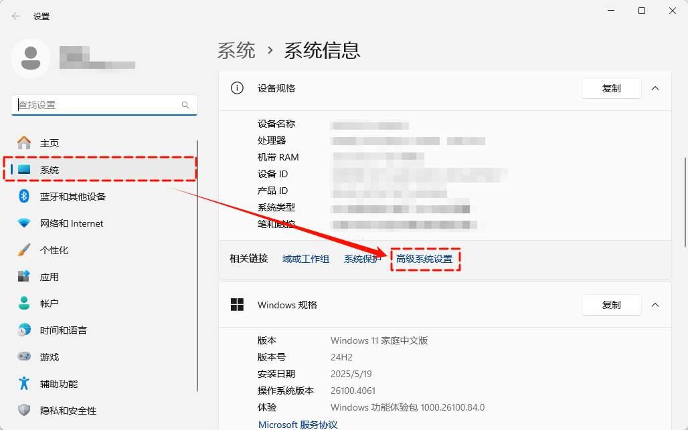Click the 个性化 paintbrush icon
This screenshot has height=430, width=688.
point(24,250)
